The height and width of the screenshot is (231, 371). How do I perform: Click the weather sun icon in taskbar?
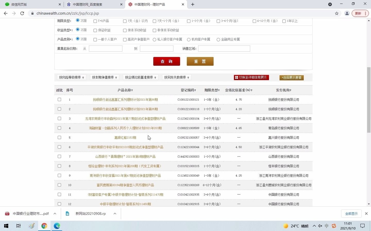click(286, 226)
